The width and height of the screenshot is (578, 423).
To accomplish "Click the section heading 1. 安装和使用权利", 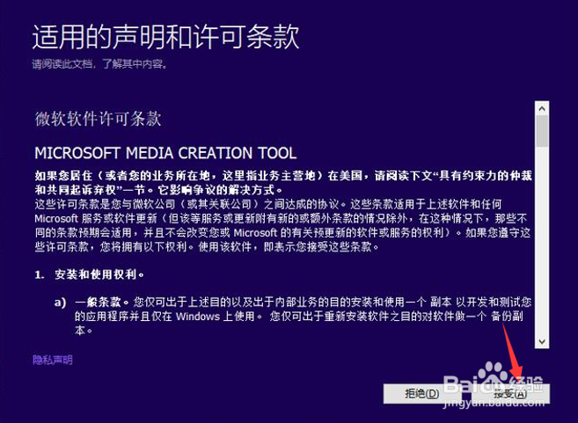I will pyautogui.click(x=90, y=274).
